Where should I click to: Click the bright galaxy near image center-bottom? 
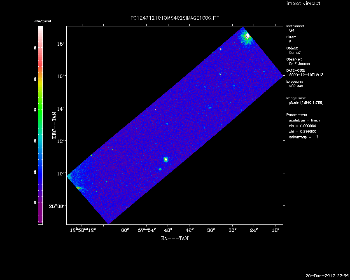pos(166,159)
